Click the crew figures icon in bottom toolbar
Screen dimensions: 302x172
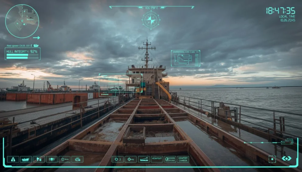pyautogui.click(x=39, y=159)
